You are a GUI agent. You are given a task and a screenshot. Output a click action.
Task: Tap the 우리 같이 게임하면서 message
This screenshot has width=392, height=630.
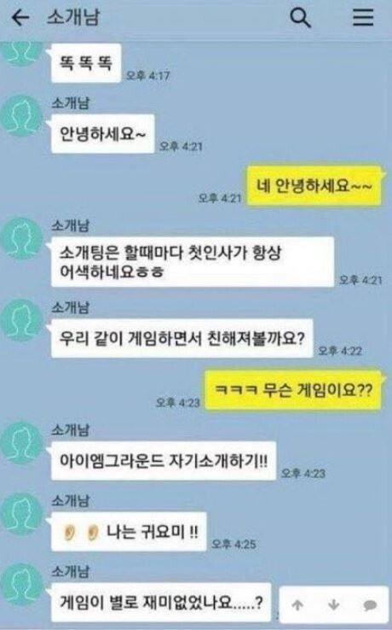pyautogui.click(x=182, y=338)
